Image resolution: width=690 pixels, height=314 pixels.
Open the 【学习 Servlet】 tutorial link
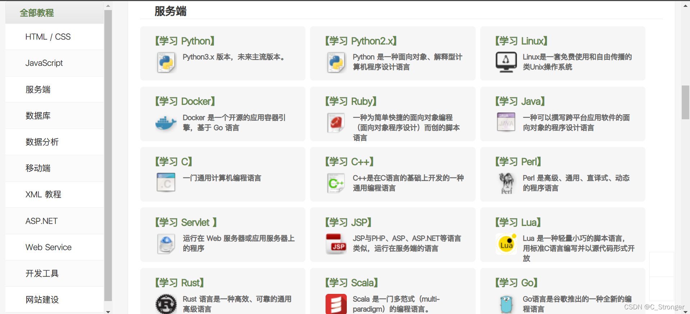(x=186, y=222)
